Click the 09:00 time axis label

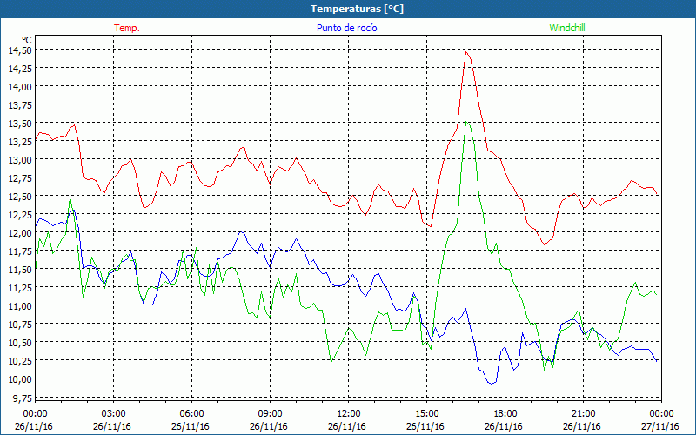pyautogui.click(x=270, y=414)
